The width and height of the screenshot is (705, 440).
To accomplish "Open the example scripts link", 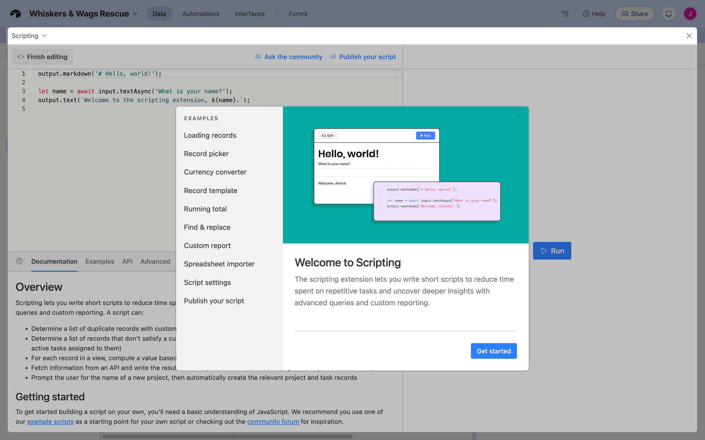I will coord(50,421).
